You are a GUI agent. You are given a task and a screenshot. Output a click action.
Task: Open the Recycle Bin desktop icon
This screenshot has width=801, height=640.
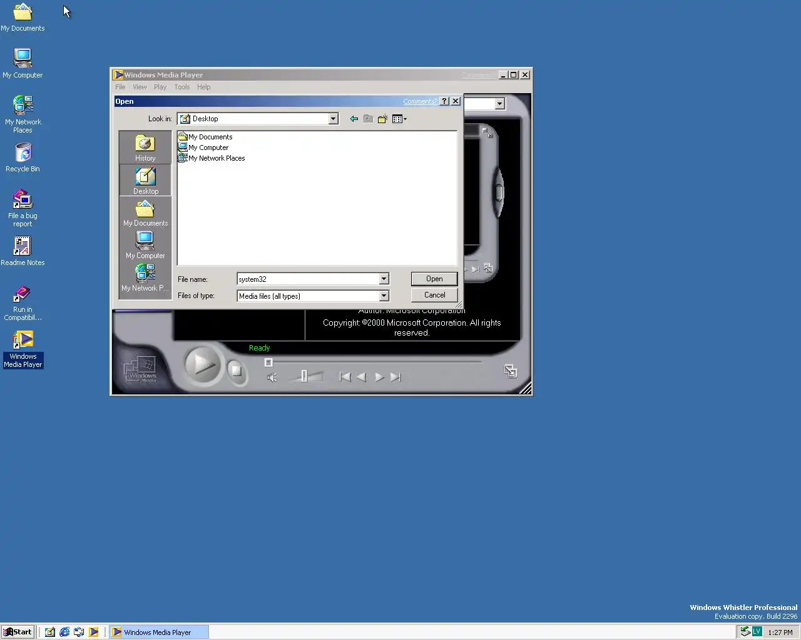[x=23, y=157]
